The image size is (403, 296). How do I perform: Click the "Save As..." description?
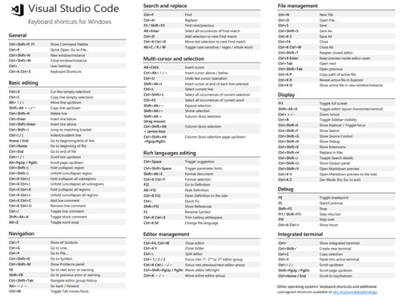click(x=326, y=31)
